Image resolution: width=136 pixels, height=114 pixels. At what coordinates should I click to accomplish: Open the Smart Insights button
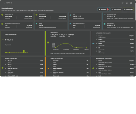116,9
